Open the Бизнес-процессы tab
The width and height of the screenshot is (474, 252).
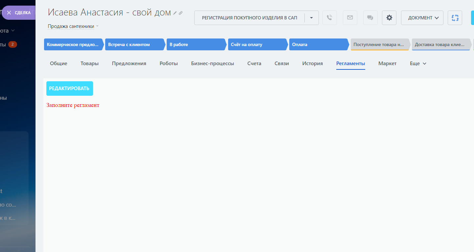[x=212, y=63]
